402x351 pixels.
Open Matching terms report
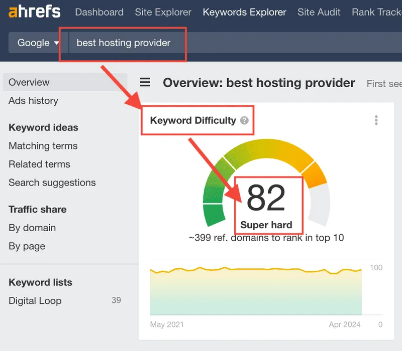43,146
